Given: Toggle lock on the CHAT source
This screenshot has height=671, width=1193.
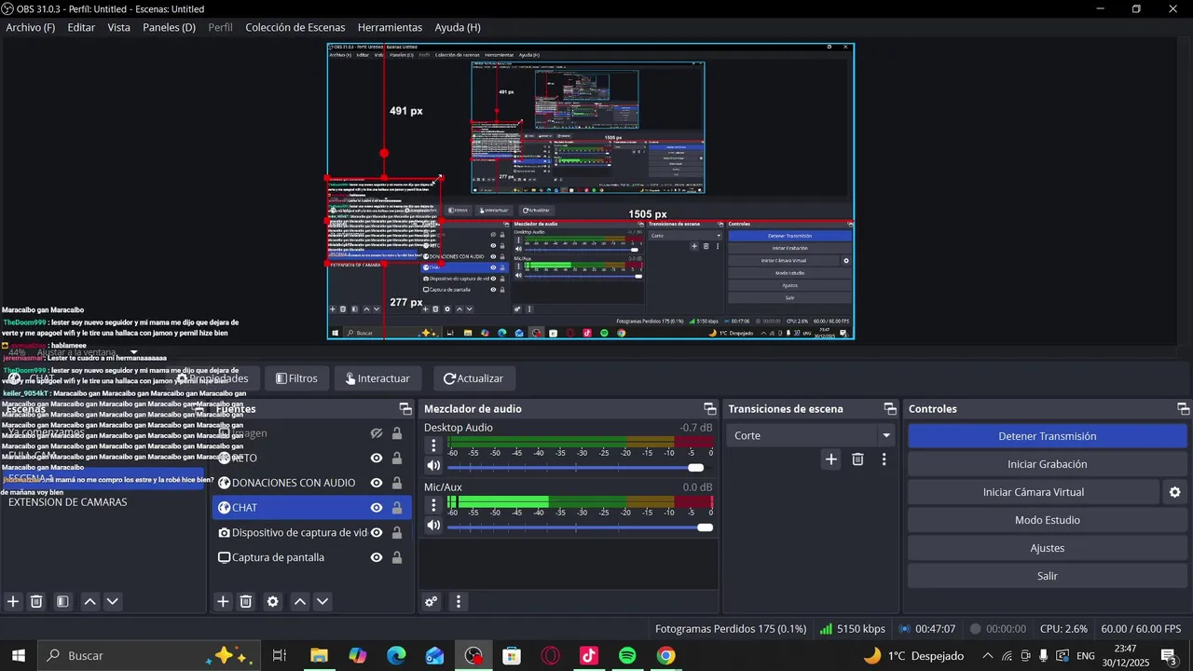Looking at the screenshot, I should (397, 508).
